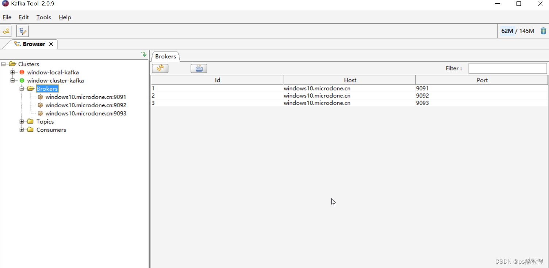Collapse the Clusters root node
The image size is (549, 268).
coord(4,64)
